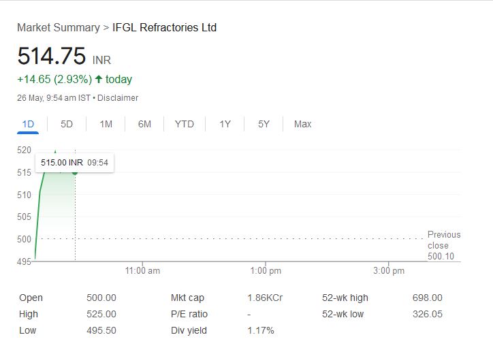
Task: Click the 1:00 pm axis label
Action: point(266,271)
